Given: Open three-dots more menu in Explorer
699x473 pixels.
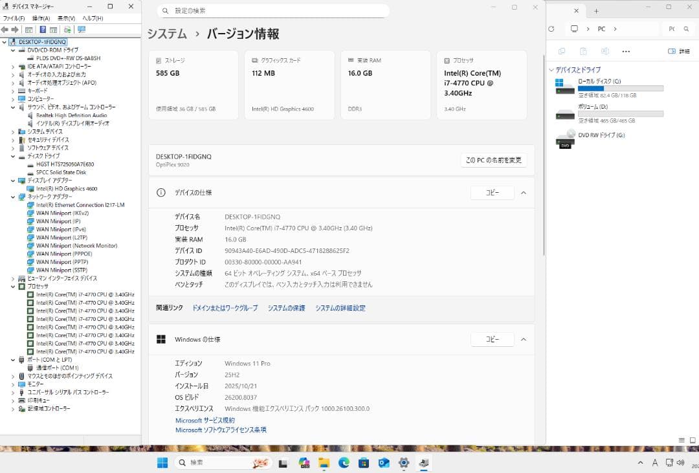Looking at the screenshot, I should pos(626,51).
